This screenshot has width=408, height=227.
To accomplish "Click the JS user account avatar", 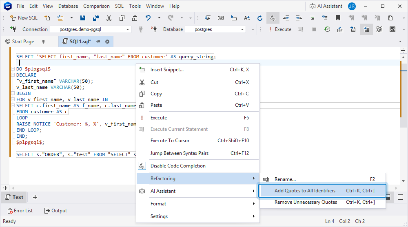I will (352, 6).
